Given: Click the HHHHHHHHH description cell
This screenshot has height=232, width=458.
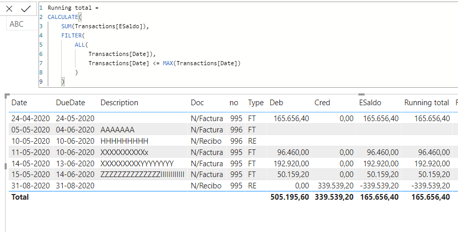Looking at the screenshot, I should 124,141.
